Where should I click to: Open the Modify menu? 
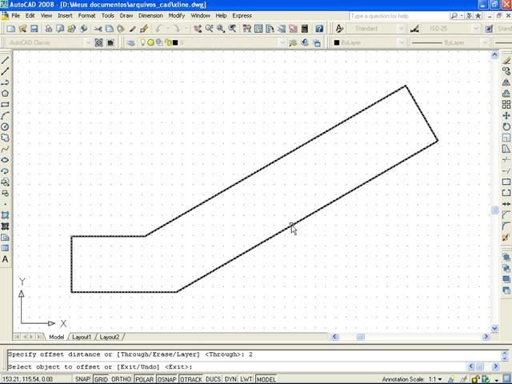tap(177, 16)
